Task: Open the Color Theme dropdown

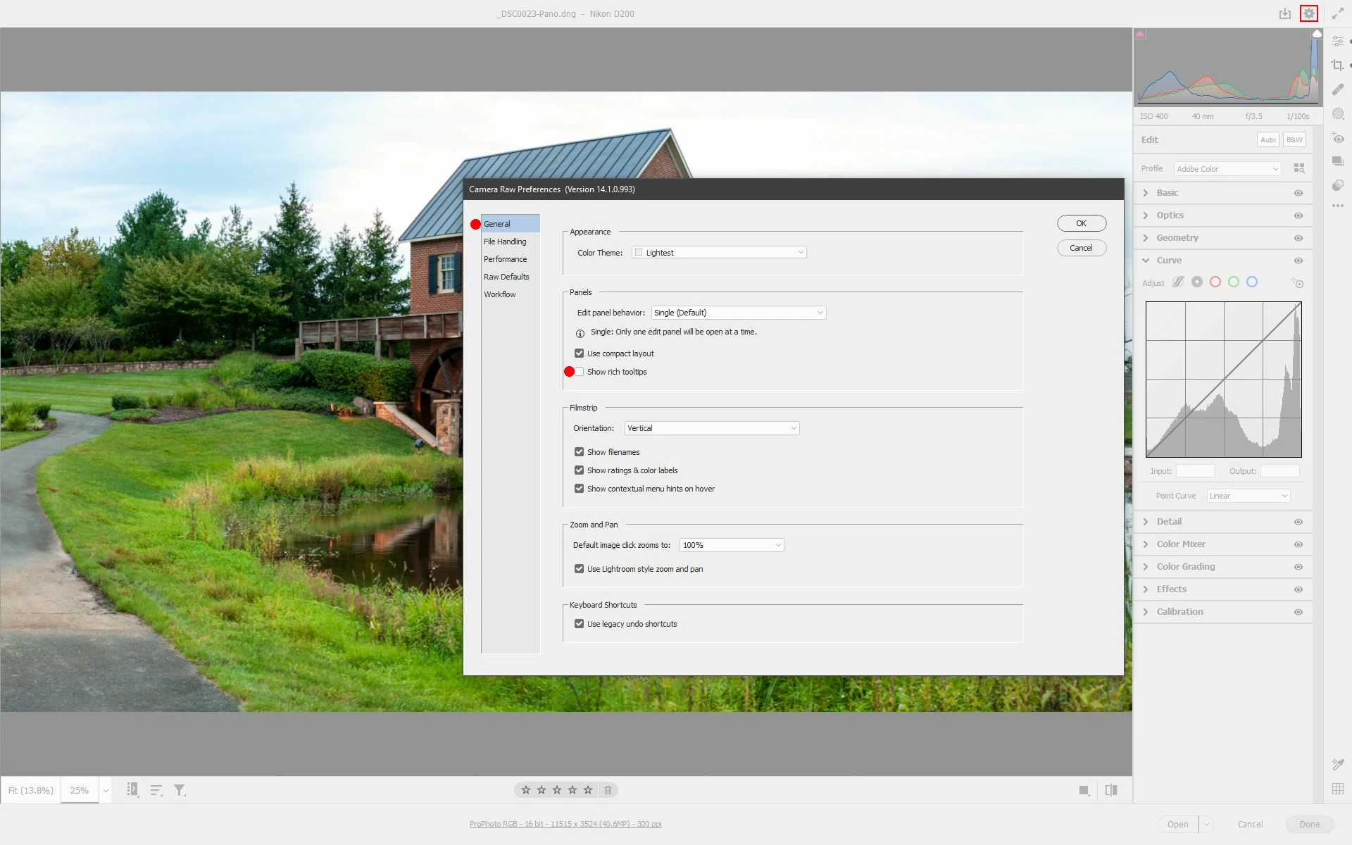Action: (718, 253)
